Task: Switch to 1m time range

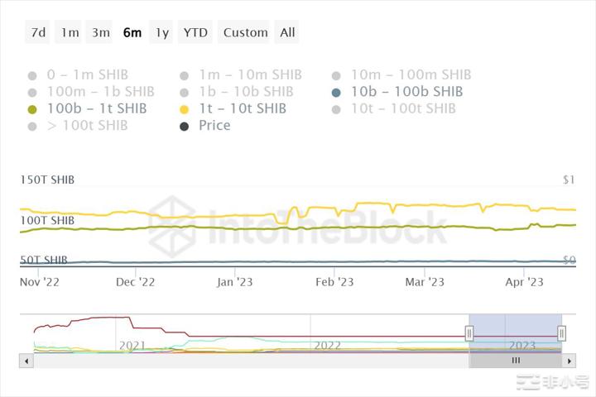Action: coord(70,32)
